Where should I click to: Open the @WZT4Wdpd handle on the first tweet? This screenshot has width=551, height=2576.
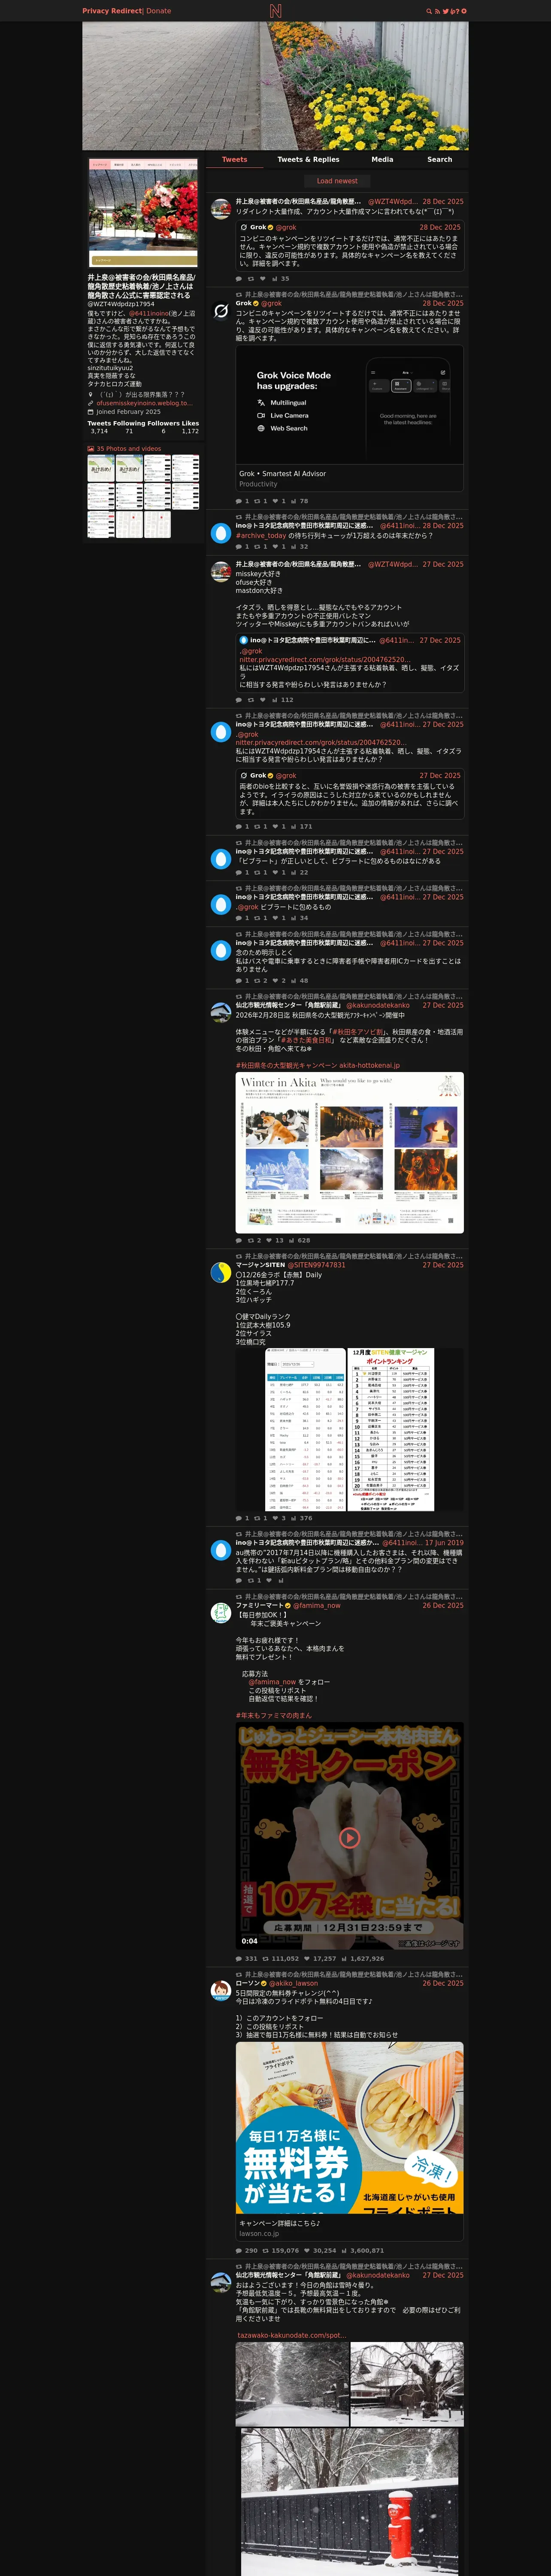point(393,202)
